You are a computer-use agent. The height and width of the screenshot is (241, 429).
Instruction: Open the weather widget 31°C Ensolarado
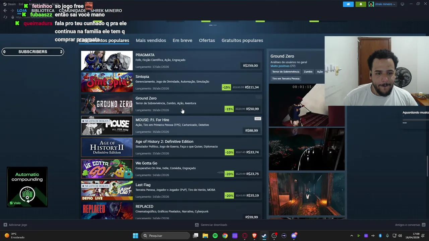click(x=14, y=236)
